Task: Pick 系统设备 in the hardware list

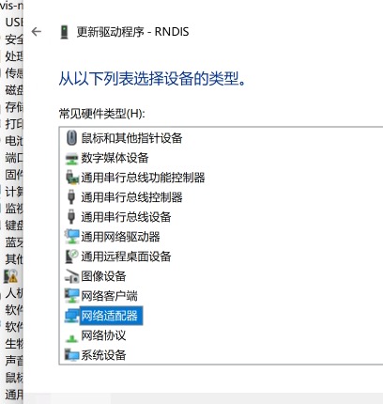Action: (103, 355)
